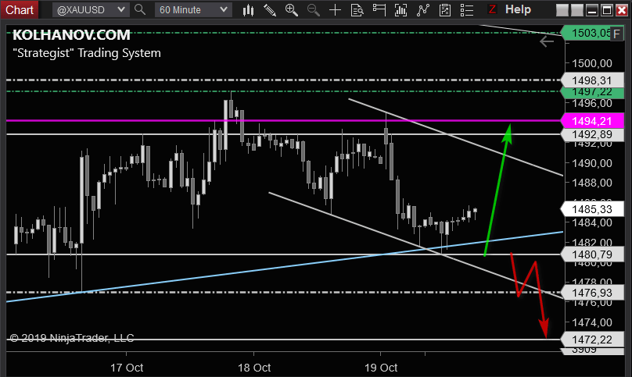Open the @XAUUSD instrument dropdown
The image size is (632, 377).
click(x=91, y=9)
